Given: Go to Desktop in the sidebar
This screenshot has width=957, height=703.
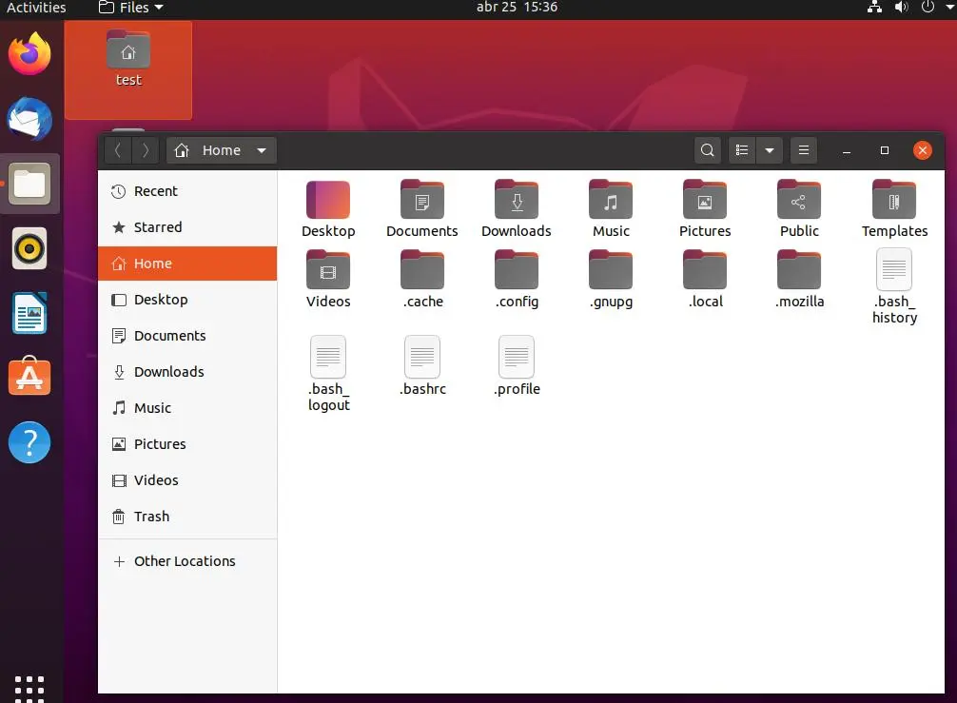Looking at the screenshot, I should (187, 299).
